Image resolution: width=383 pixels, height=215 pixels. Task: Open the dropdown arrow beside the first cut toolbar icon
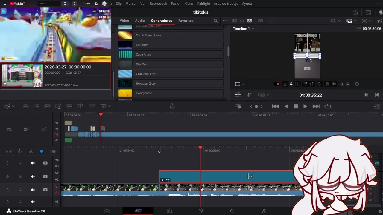(x=13, y=106)
